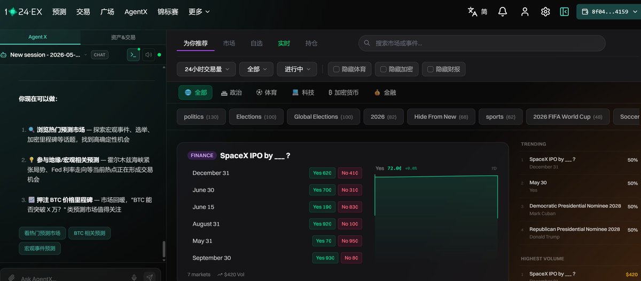Open the user profile icon
This screenshot has height=281, width=641.
coord(525,12)
